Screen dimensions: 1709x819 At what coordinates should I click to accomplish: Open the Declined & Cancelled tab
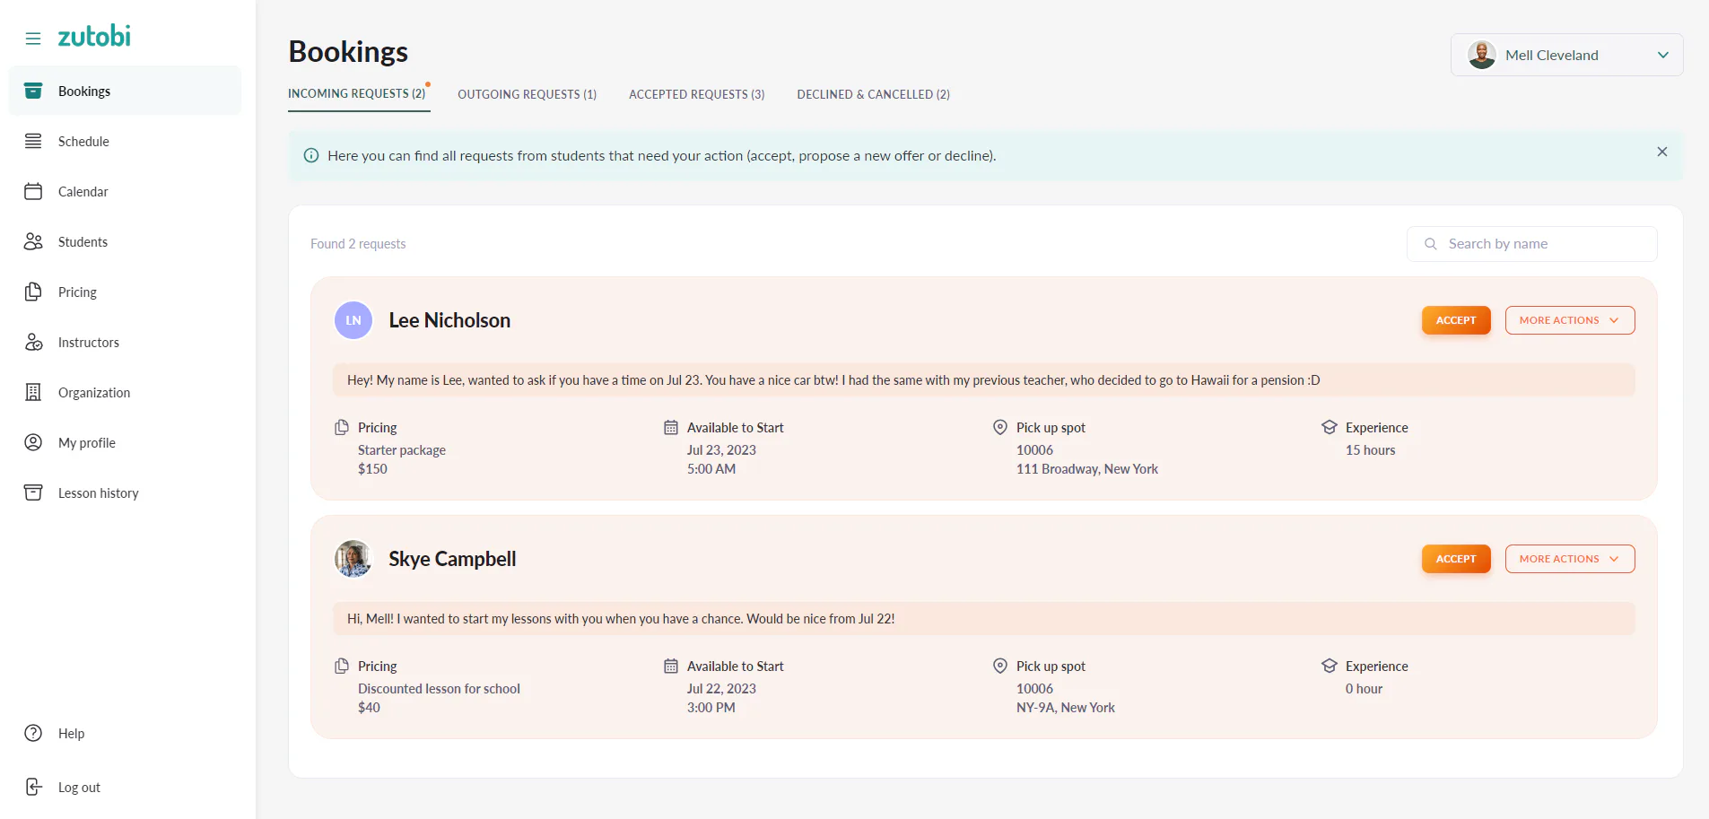(x=873, y=94)
